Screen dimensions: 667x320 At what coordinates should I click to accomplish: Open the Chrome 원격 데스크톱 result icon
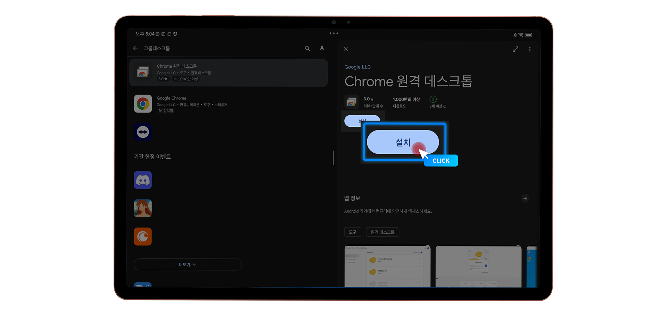tap(143, 73)
